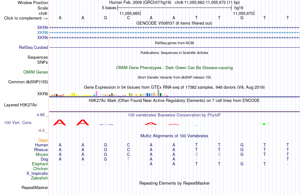
Task: Select the 'Chicken' species row label
Action: point(40,168)
